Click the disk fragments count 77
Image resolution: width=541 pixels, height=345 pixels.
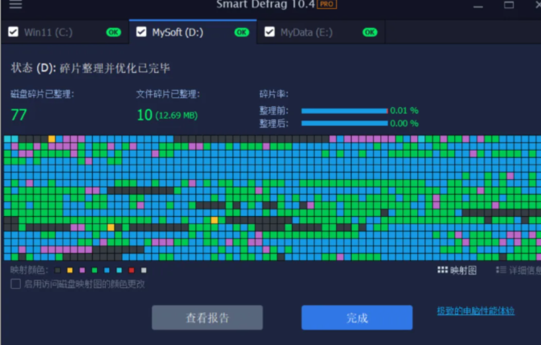(x=19, y=115)
